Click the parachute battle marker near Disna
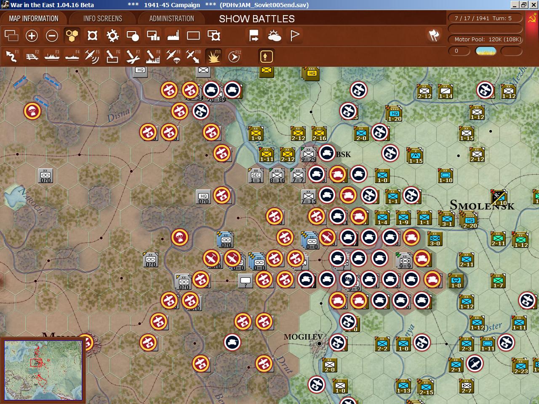The height and width of the screenshot is (404, 539). click(32, 111)
